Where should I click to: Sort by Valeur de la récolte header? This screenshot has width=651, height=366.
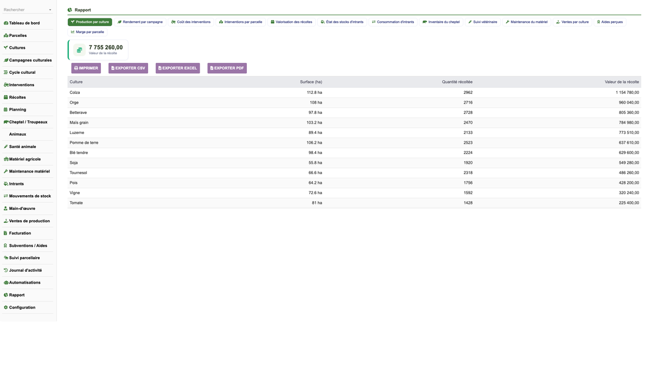click(x=622, y=82)
